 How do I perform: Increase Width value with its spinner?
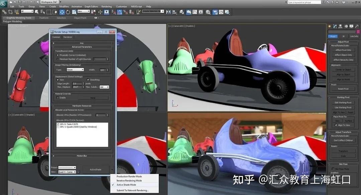(108, 68)
